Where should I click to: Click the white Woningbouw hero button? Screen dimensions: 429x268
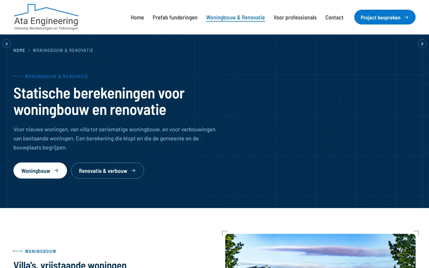click(x=40, y=171)
